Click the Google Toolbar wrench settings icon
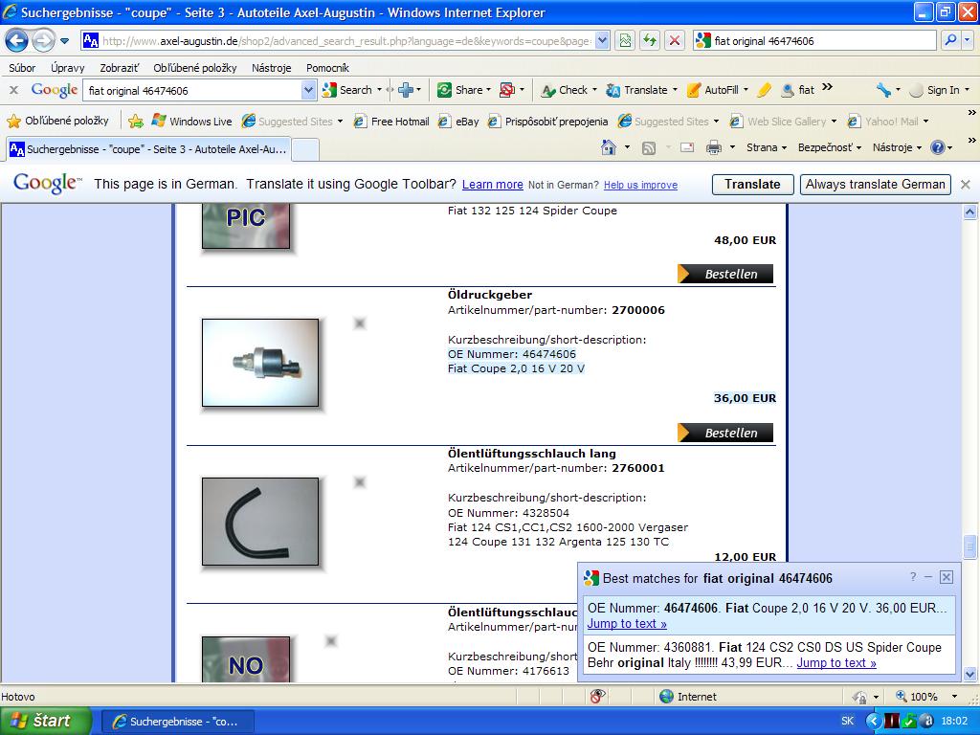This screenshot has width=980, height=735. tap(882, 90)
